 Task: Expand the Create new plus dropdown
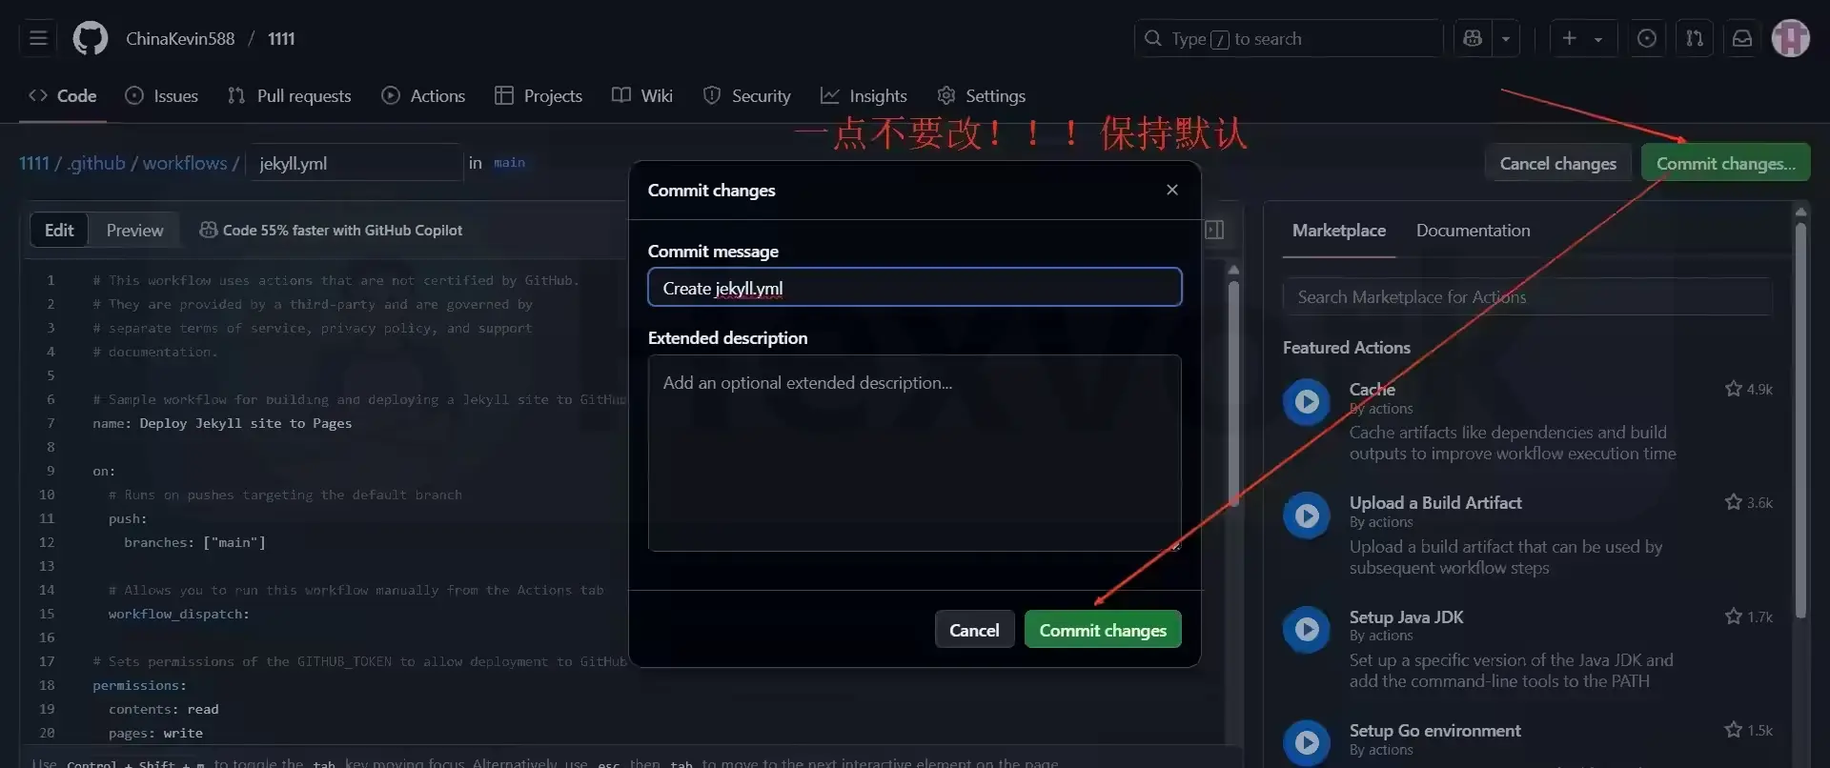click(x=1583, y=38)
